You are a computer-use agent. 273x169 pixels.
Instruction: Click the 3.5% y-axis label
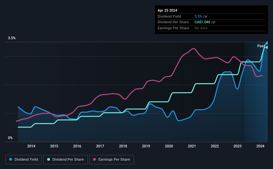tap(12, 38)
